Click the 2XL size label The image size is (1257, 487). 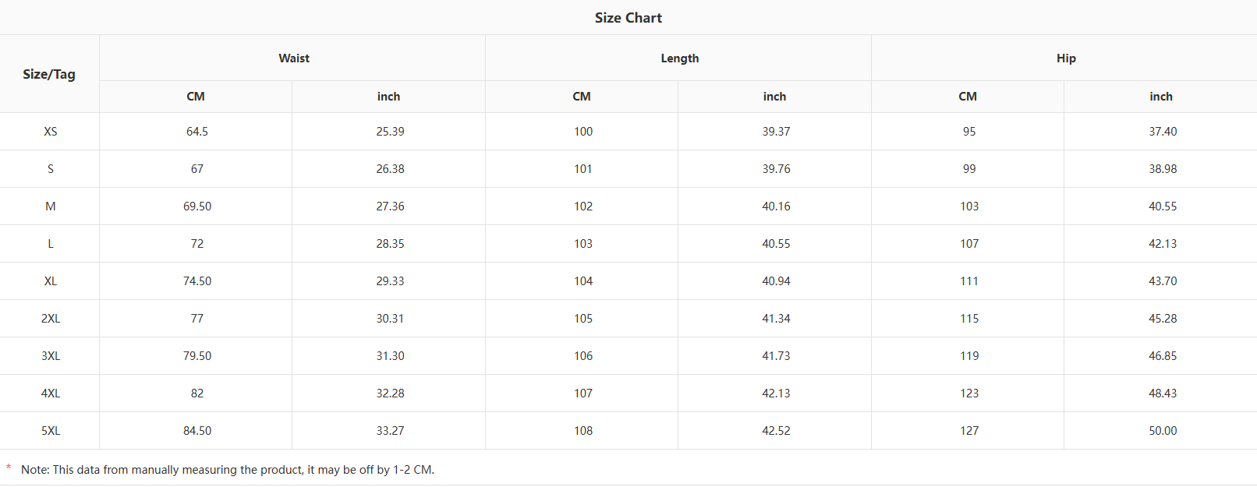click(51, 319)
